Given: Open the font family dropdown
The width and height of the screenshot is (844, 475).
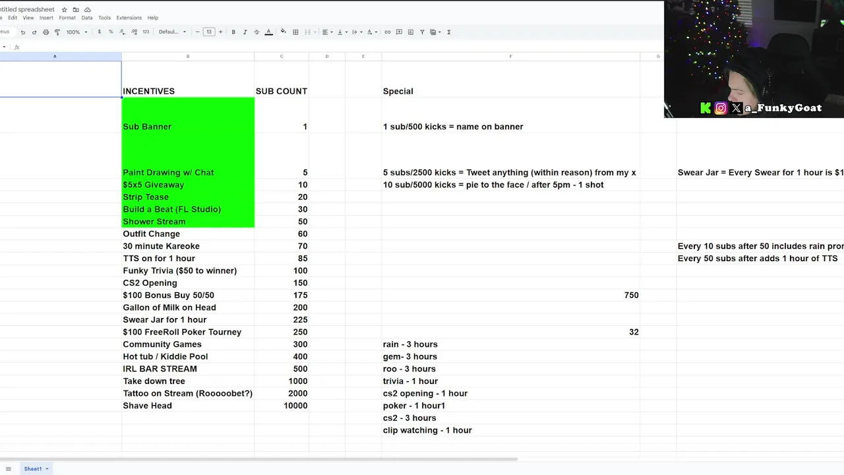Looking at the screenshot, I should pyautogui.click(x=172, y=32).
